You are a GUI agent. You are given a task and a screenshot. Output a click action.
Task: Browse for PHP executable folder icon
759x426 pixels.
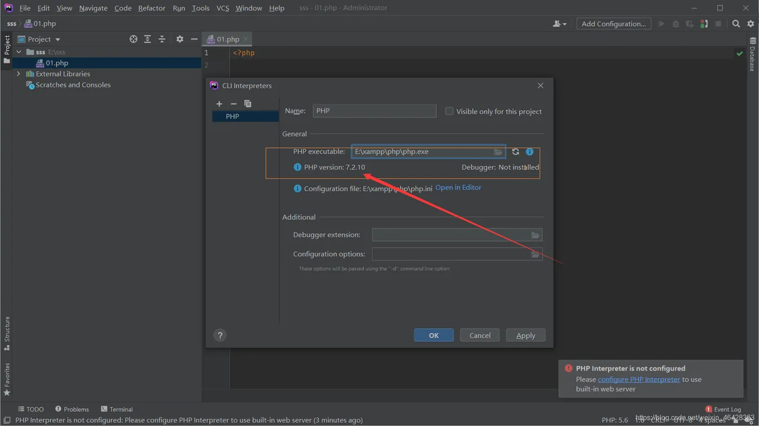(x=498, y=152)
